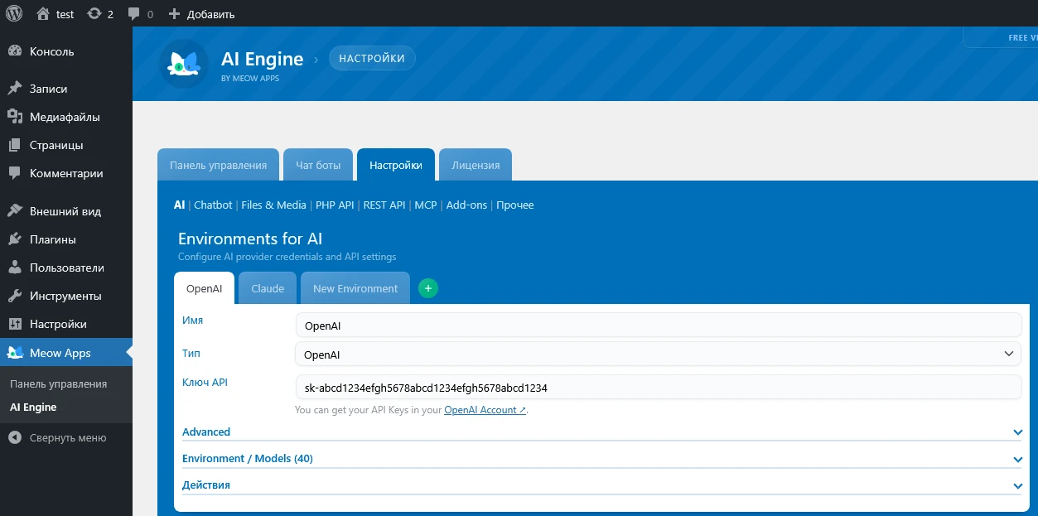Go to MCP subsection
1038x516 pixels.
426,205
